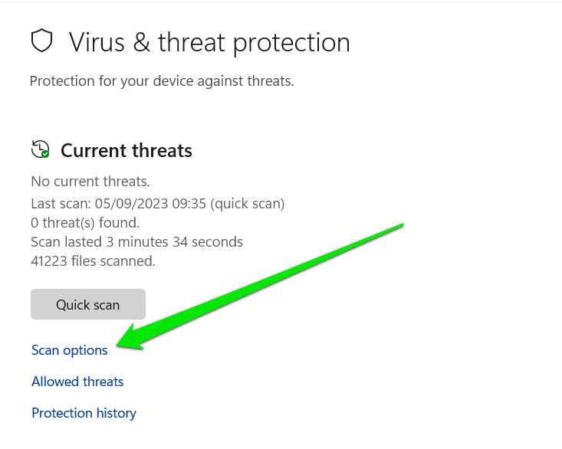The height and width of the screenshot is (449, 562).
Task: Click the green checkmark badge on threats icon
Action: [x=45, y=154]
